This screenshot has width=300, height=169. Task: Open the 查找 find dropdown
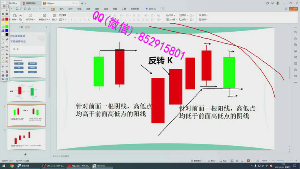click(x=205, y=14)
